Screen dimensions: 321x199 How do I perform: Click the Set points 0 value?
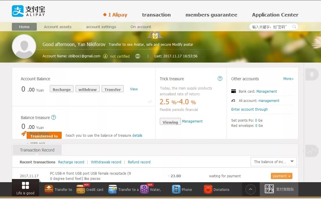tap(256, 120)
